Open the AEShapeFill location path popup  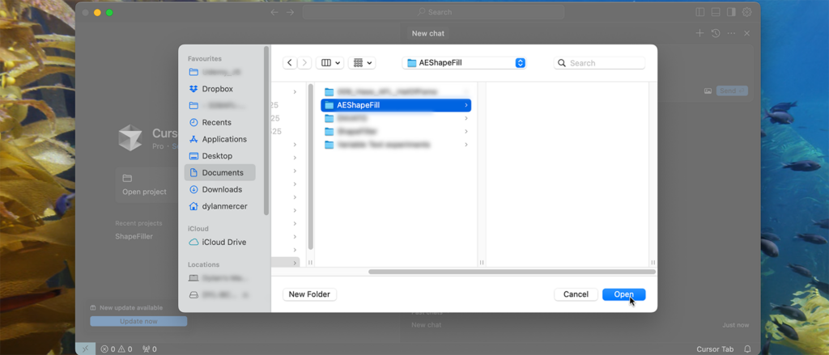point(464,63)
